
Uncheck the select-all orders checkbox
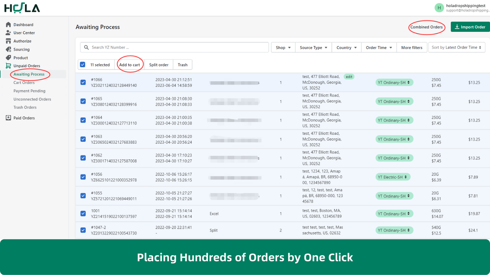coord(83,65)
